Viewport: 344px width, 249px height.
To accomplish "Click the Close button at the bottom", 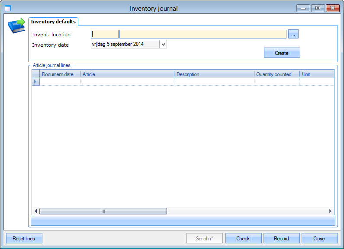I will click(319, 239).
